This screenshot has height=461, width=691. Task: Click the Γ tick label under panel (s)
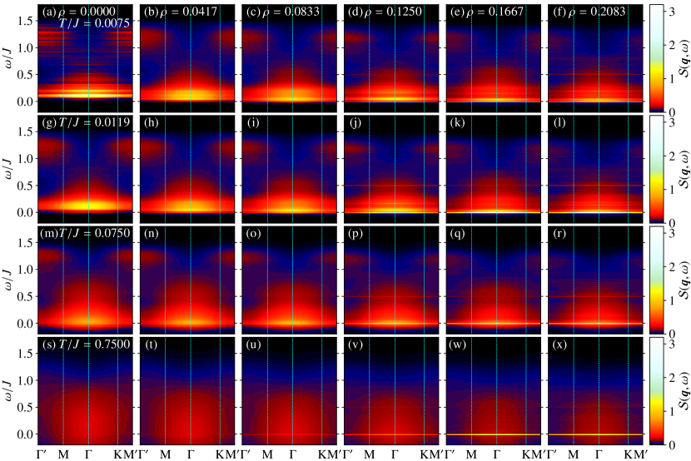[88, 454]
